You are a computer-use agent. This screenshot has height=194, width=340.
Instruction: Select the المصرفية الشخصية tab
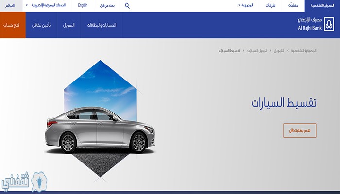click(x=322, y=6)
